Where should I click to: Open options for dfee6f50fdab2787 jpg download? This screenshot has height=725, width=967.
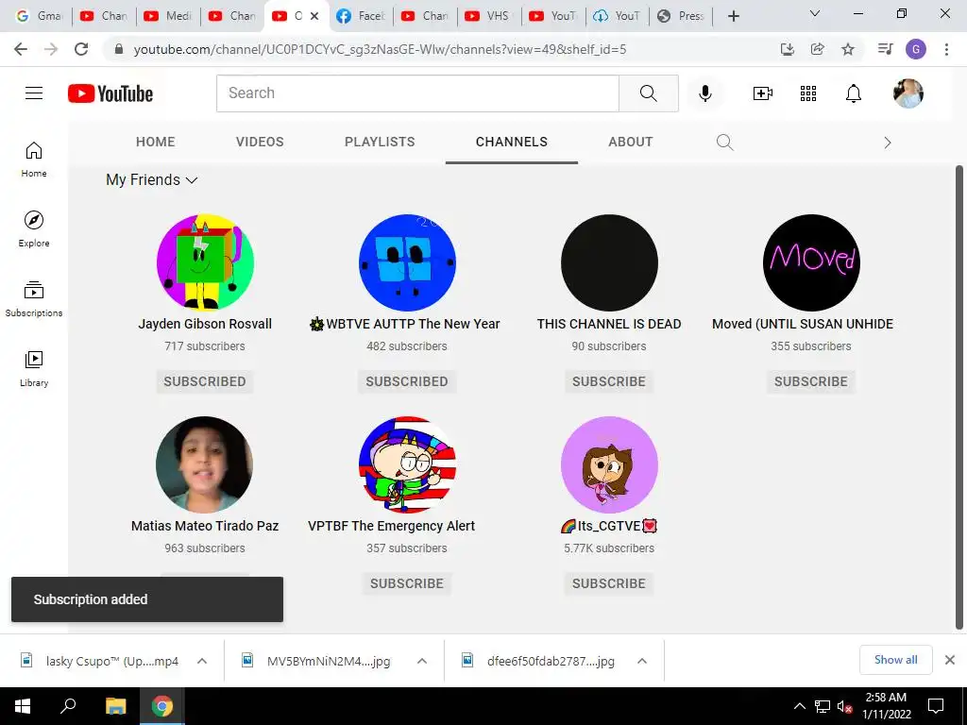[x=642, y=661]
